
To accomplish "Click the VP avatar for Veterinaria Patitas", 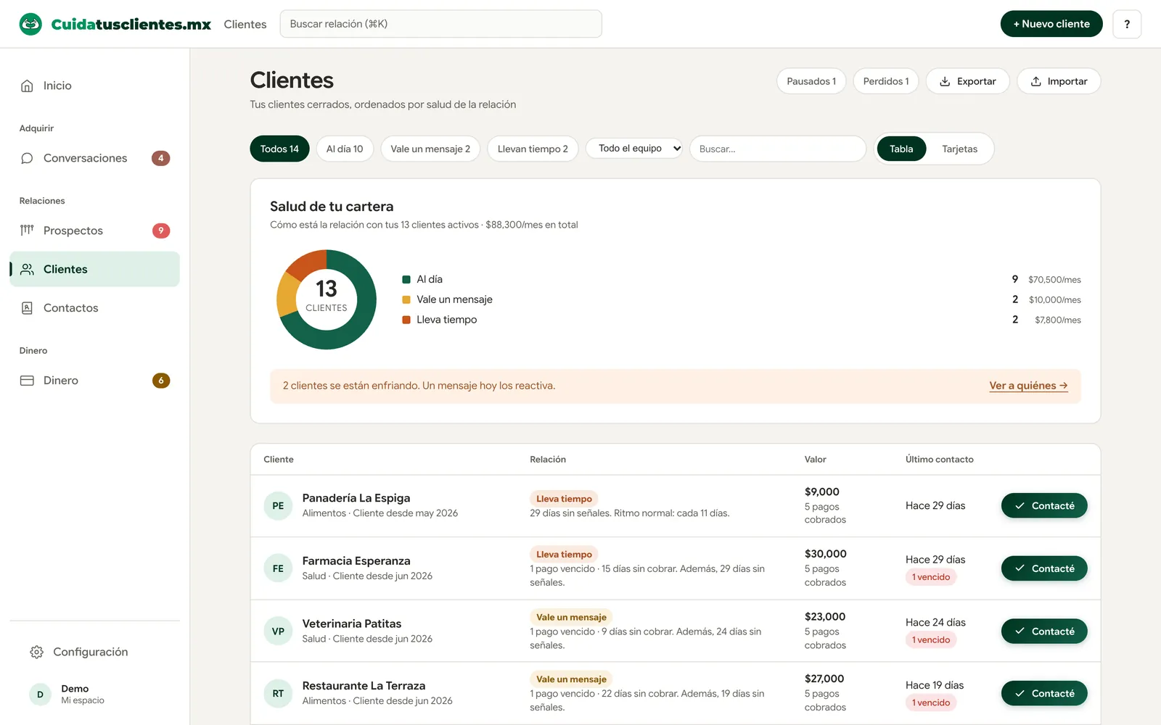I will tap(278, 631).
